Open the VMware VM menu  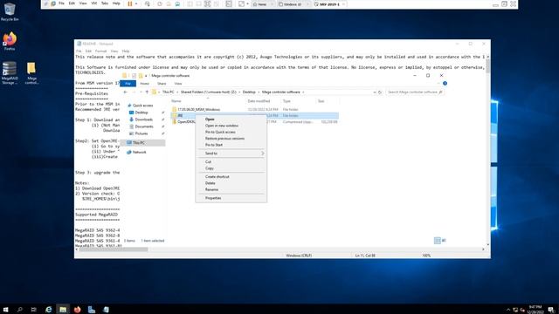(x=94, y=3)
